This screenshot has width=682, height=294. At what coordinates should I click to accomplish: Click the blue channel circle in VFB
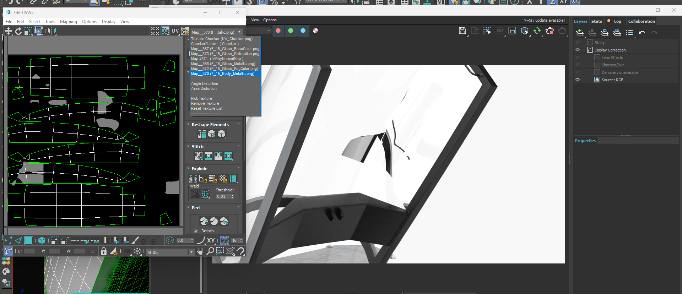click(x=303, y=31)
